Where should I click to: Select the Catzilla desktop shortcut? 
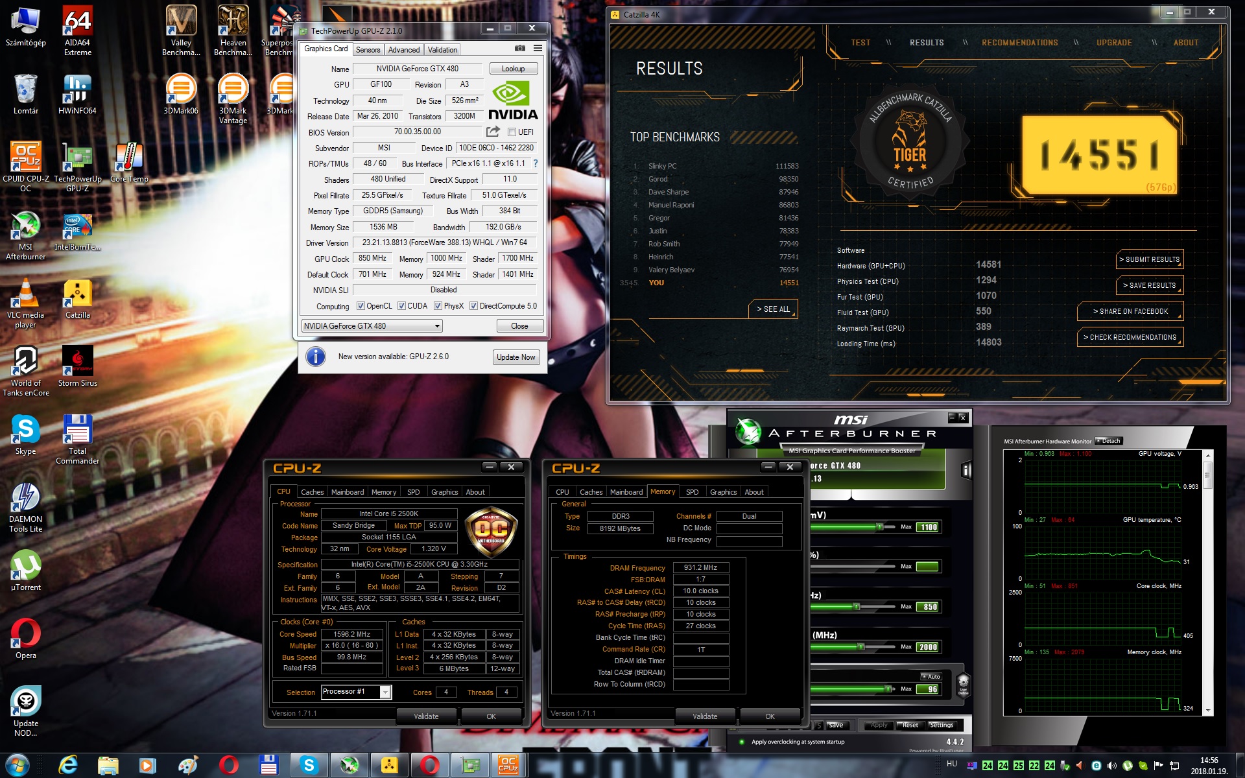77,300
